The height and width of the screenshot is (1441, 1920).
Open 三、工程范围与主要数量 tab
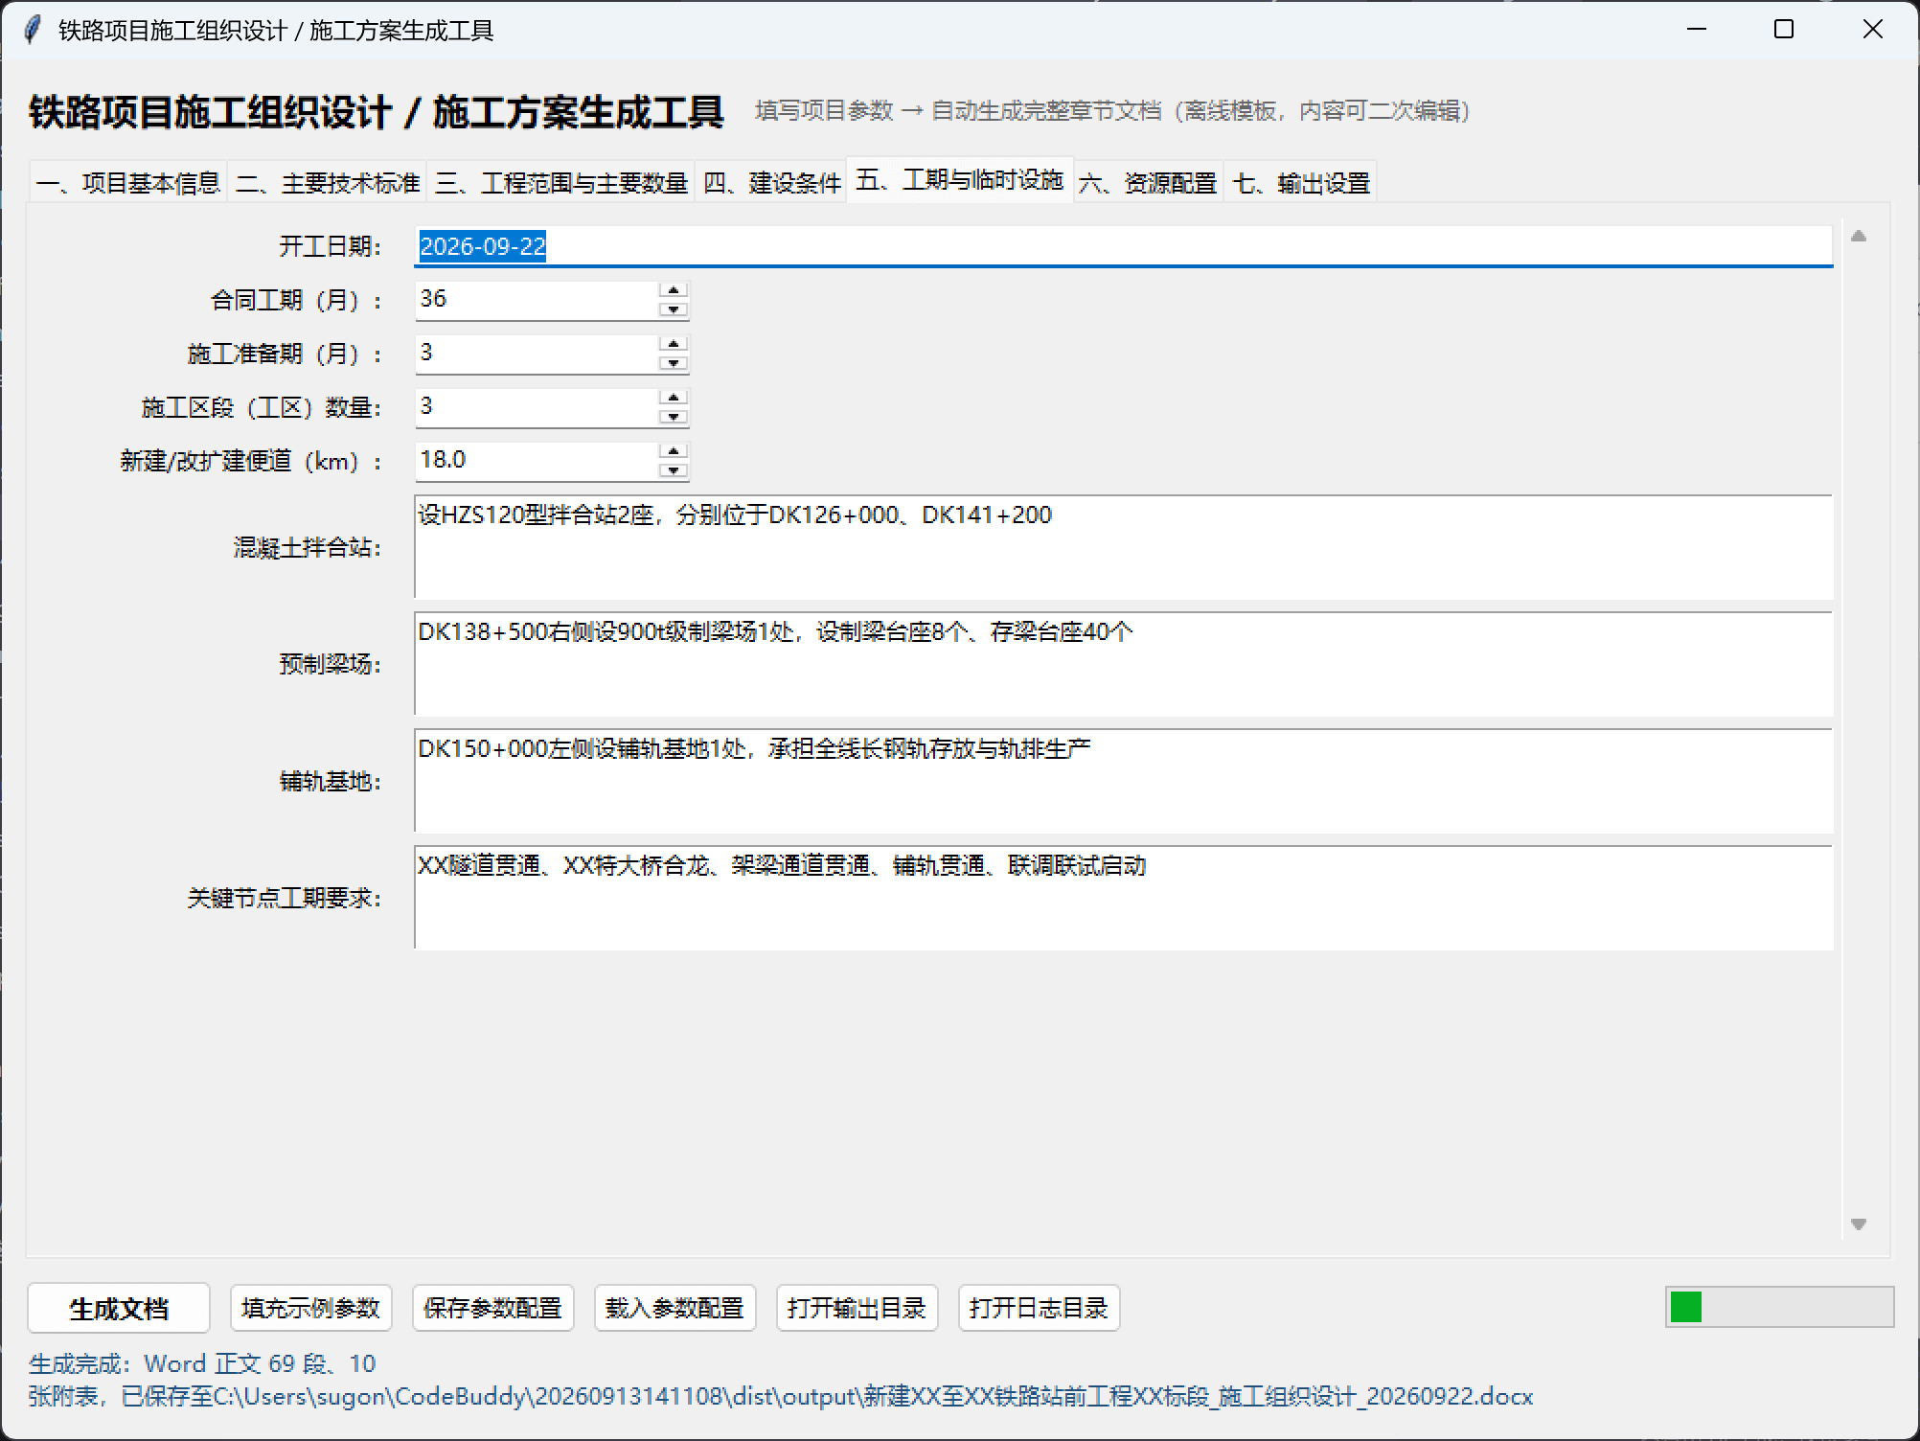(x=561, y=182)
